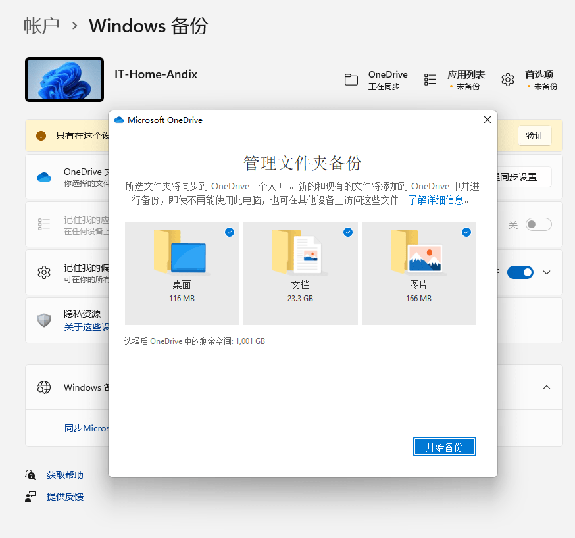Switch off the blue 记住我的偏好 toggle
Viewport: 575px width, 538px height.
click(520, 272)
